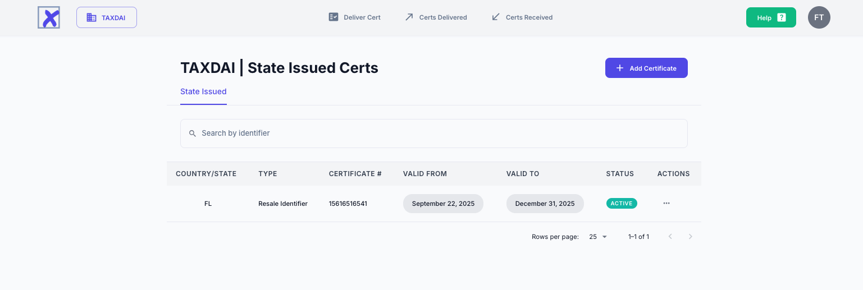This screenshot has height=290, width=863.
Task: Click the Deliver Cert checklist icon
Action: click(x=334, y=17)
